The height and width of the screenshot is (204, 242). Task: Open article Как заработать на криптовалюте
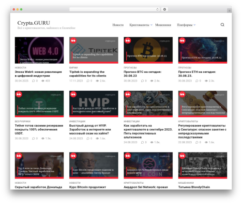coord(148,131)
